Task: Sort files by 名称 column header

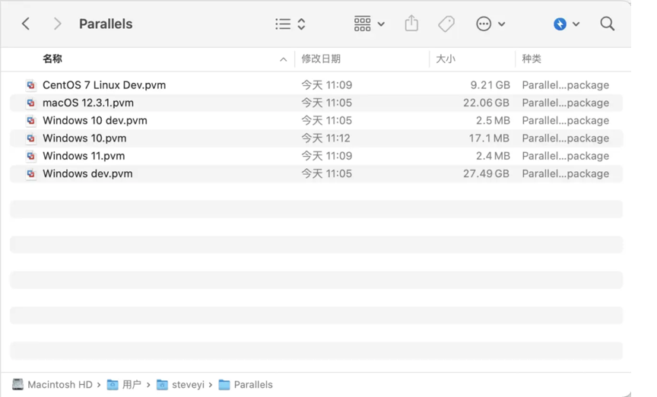Action: (52, 59)
